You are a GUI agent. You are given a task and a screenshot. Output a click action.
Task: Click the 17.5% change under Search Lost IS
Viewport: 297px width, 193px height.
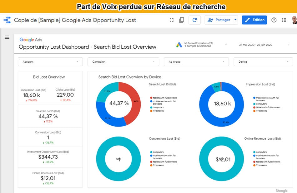coord(48,121)
